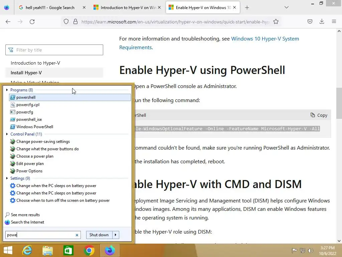The width and height of the screenshot is (342, 257).
Task: Open File Explorer from taskbar
Action: pyautogui.click(x=48, y=250)
